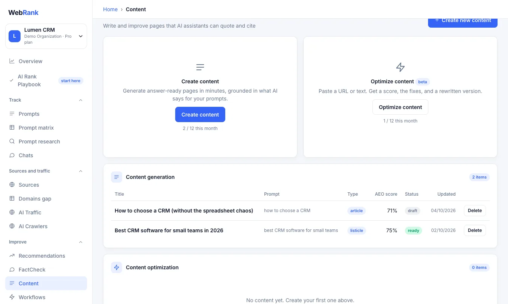Open Recommendations from the sidebar
The width and height of the screenshot is (508, 304).
[x=46, y=256]
